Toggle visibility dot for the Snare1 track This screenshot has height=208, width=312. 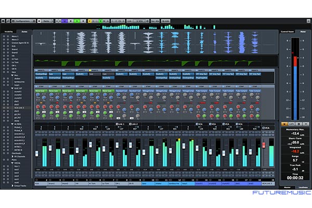(x=4, y=49)
